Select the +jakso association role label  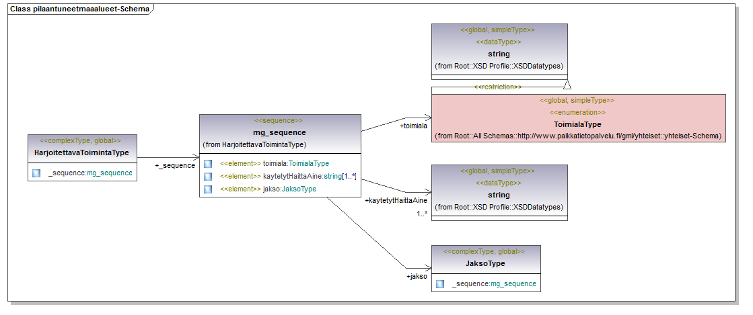pos(417,276)
